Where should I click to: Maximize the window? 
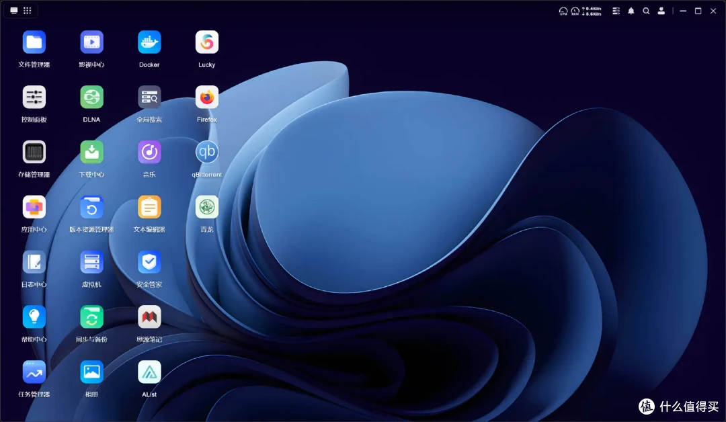click(x=698, y=11)
